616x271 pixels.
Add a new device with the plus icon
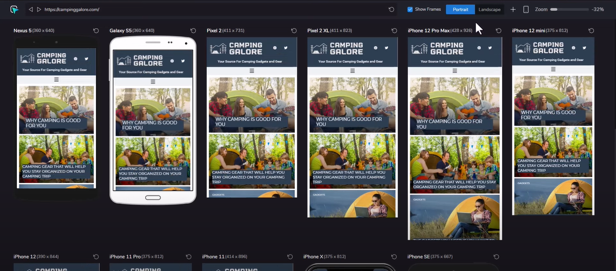(513, 9)
